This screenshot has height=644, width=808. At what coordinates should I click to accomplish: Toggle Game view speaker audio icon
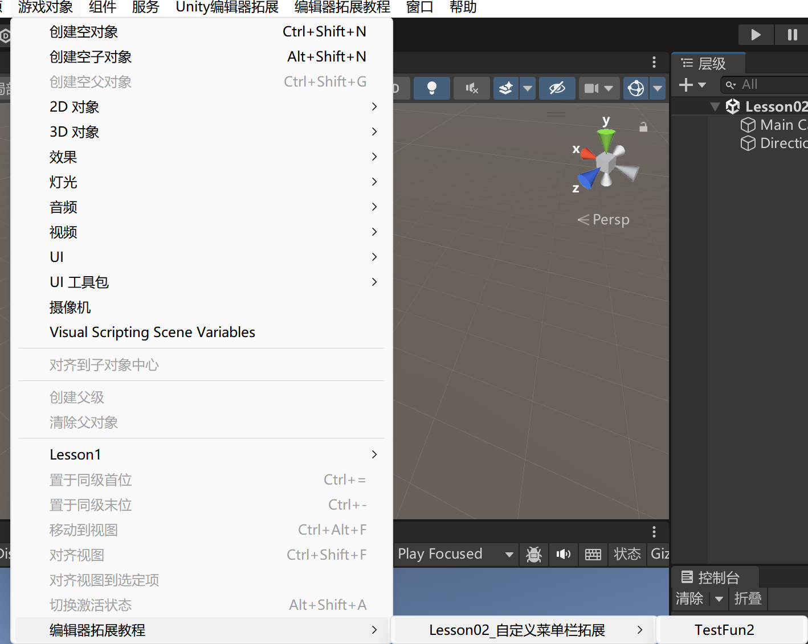(564, 554)
